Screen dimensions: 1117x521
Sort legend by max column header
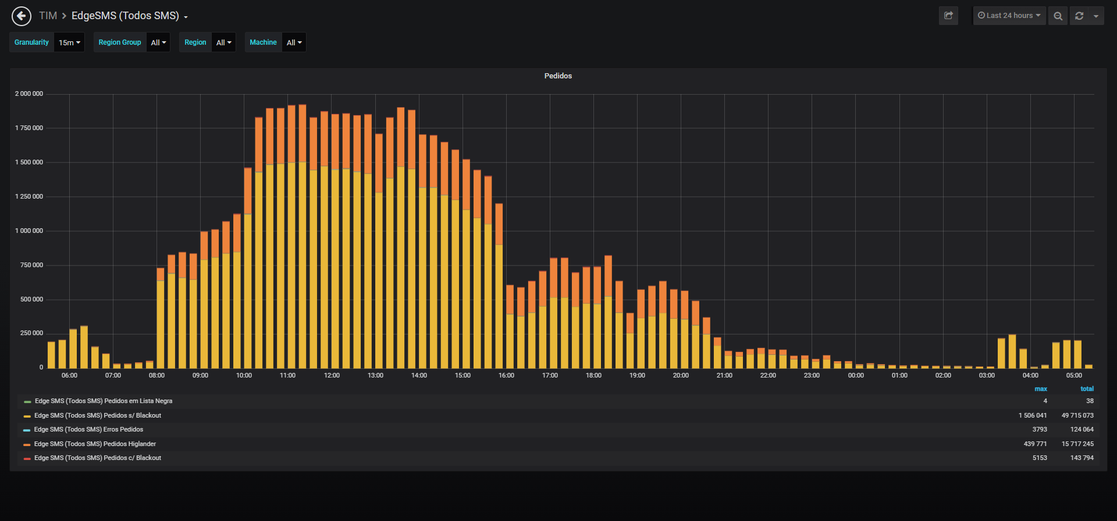pos(1041,389)
